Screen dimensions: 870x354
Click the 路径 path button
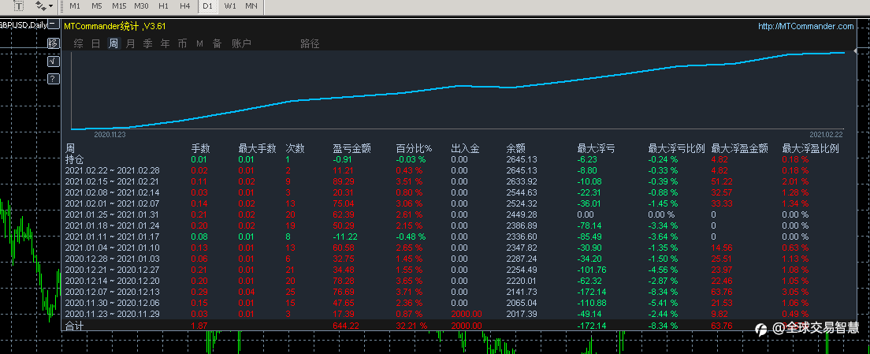310,44
